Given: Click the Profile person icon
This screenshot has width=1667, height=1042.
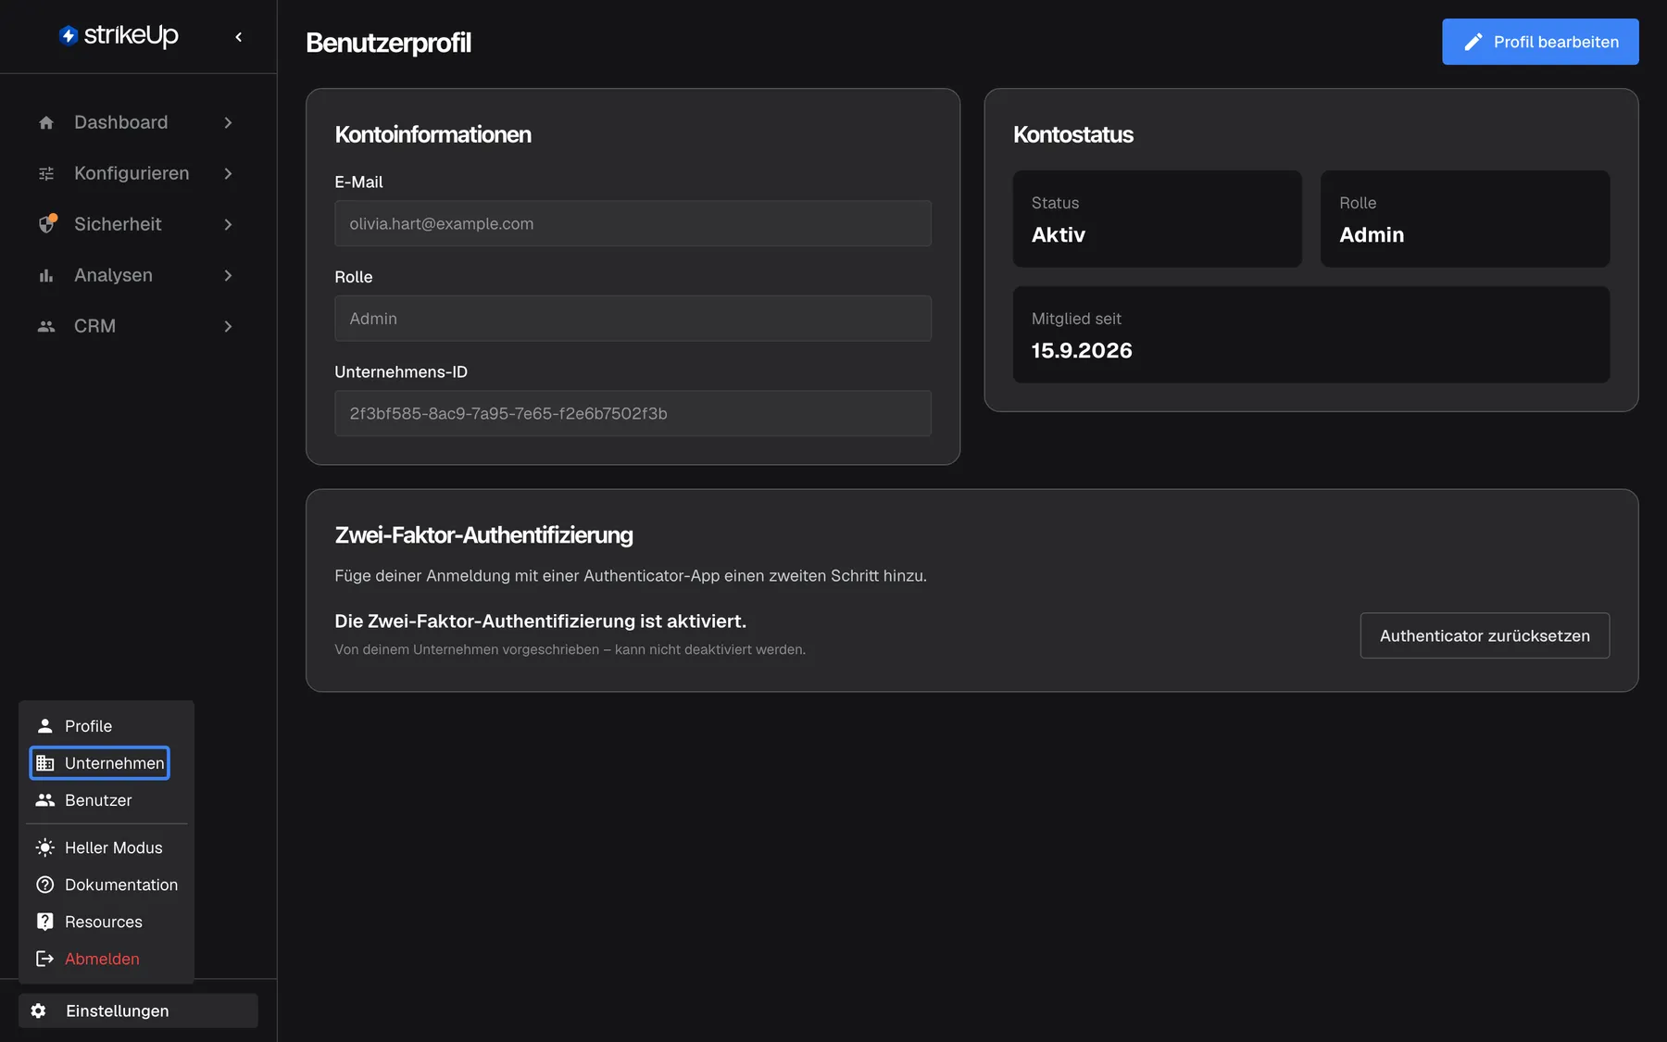Looking at the screenshot, I should pos(44,726).
